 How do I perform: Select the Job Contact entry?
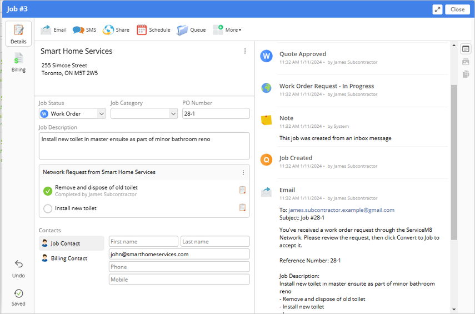(72, 243)
